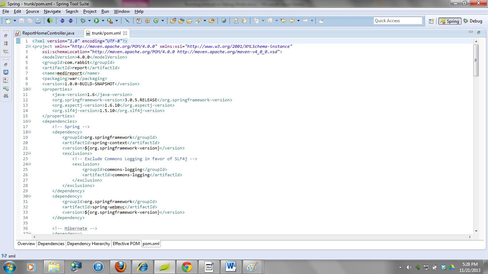488x274 pixels.
Task: Open the External Tools dropdown arrow
Action: pos(117,21)
